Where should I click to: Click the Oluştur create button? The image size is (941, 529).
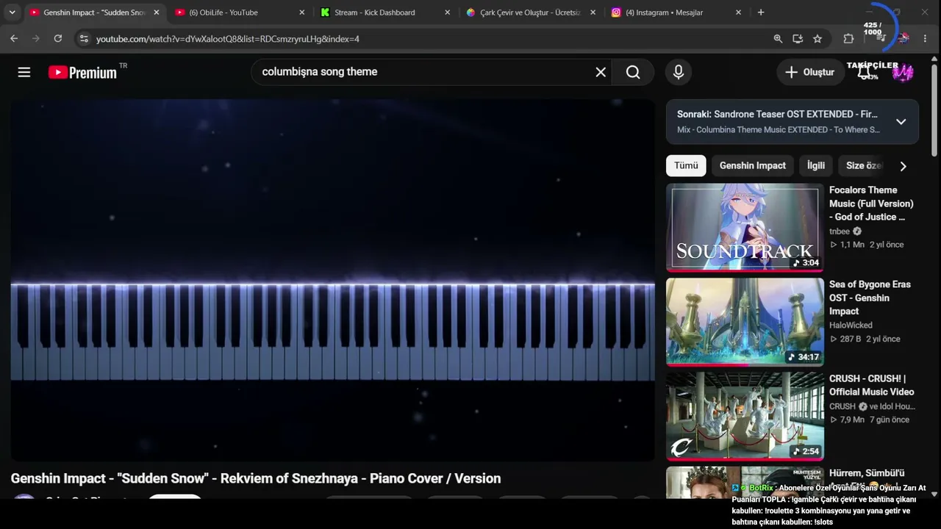click(810, 72)
